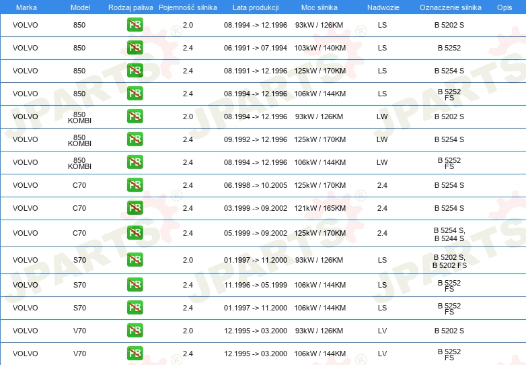Select fuel icon in the 121kW / 165KM row
The width and height of the screenshot is (526, 365).
[x=135, y=207]
